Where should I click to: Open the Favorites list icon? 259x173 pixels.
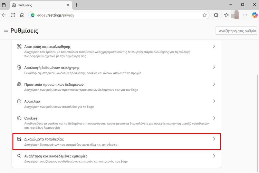[226, 15]
